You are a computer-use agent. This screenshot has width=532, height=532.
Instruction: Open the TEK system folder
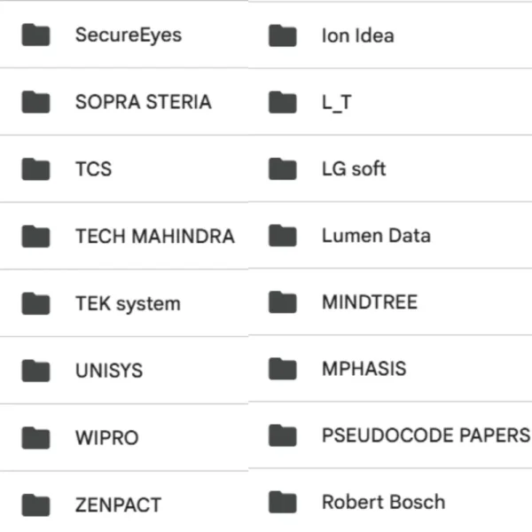127,303
